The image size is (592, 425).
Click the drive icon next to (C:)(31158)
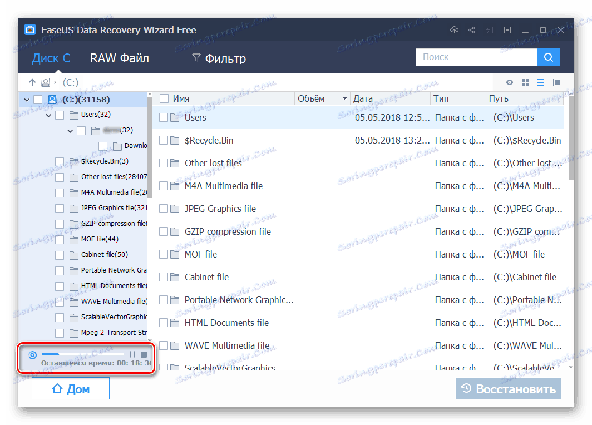coord(52,99)
